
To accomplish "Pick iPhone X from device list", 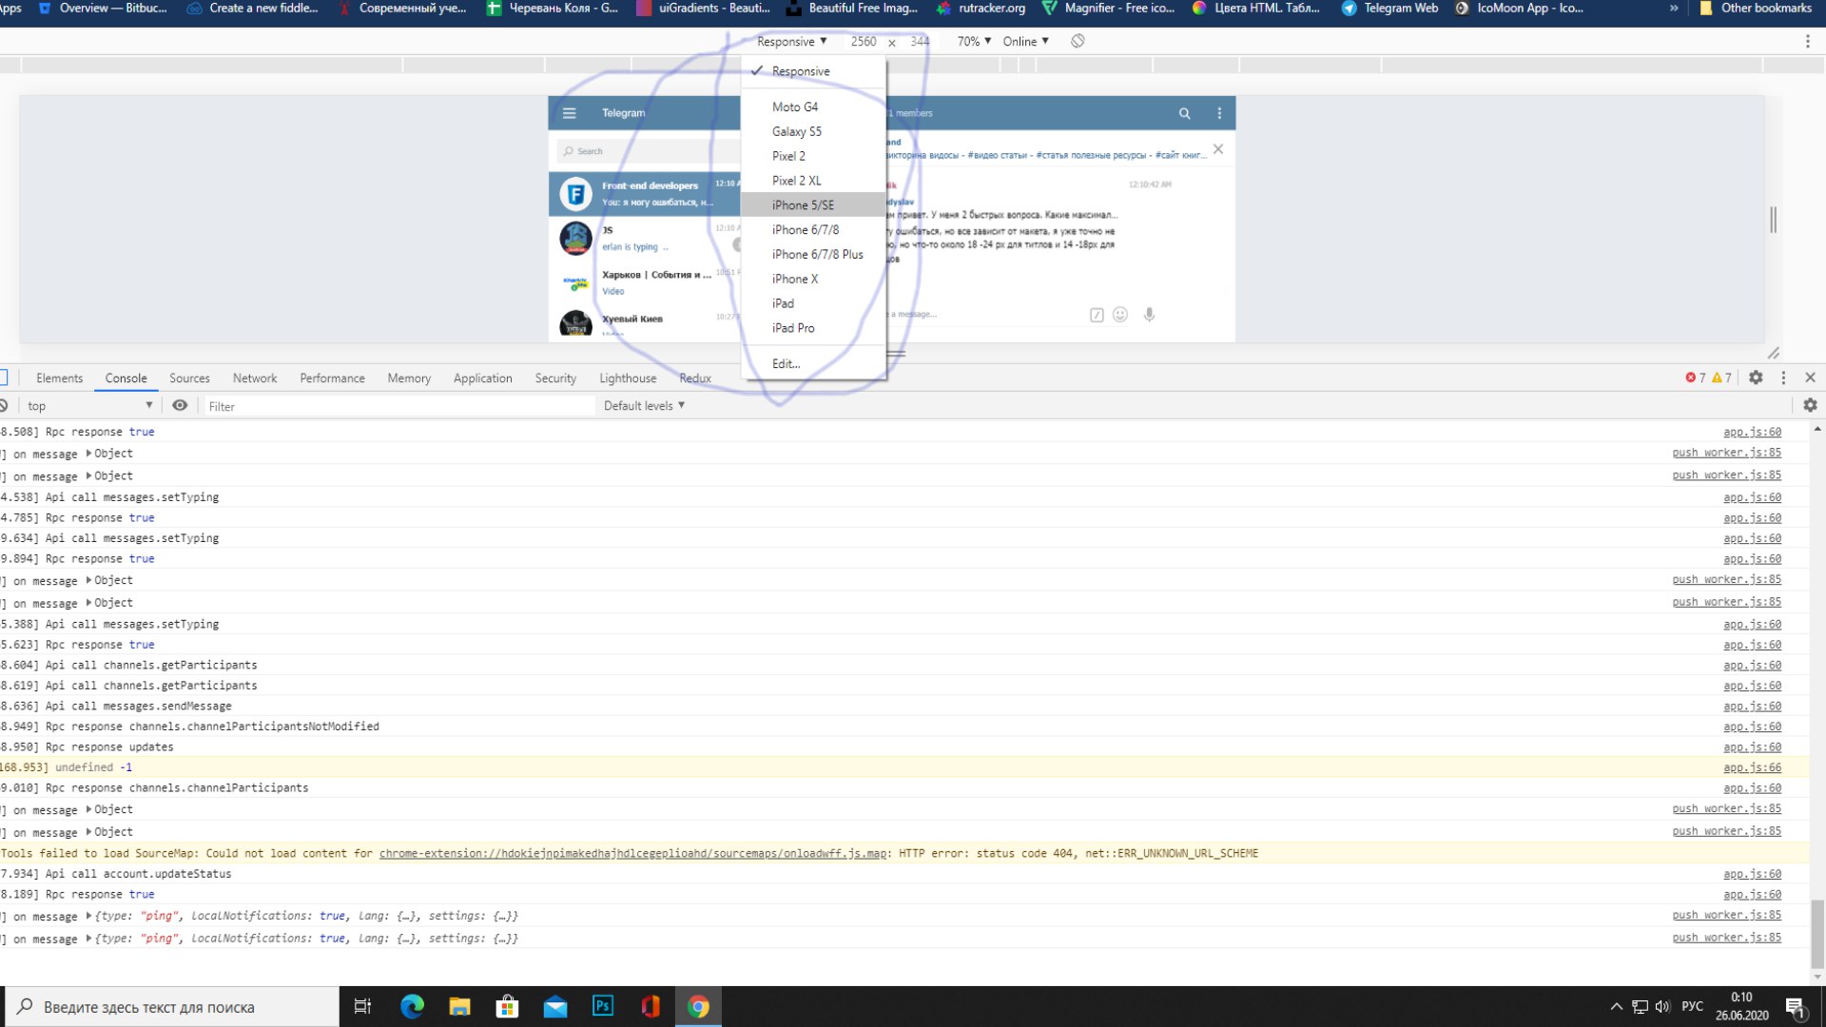I will pyautogui.click(x=814, y=279).
